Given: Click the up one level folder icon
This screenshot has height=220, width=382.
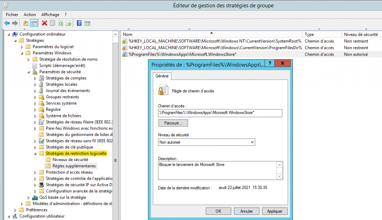Looking at the screenshot, I should 26,23.
